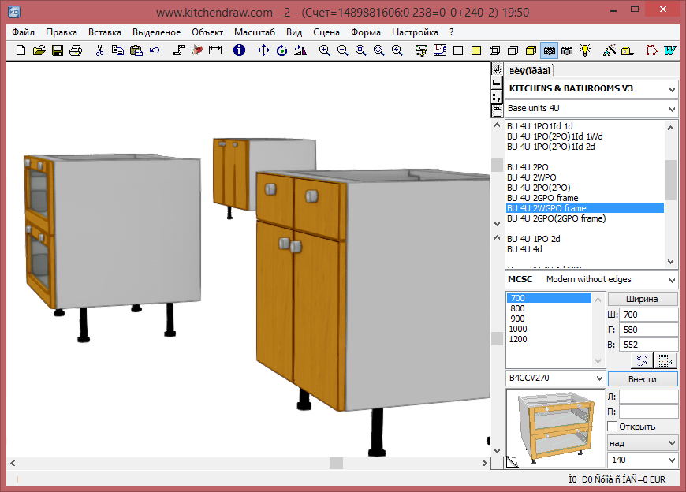Open a file with the folder icon
Image resolution: width=686 pixels, height=492 pixels.
click(x=39, y=50)
